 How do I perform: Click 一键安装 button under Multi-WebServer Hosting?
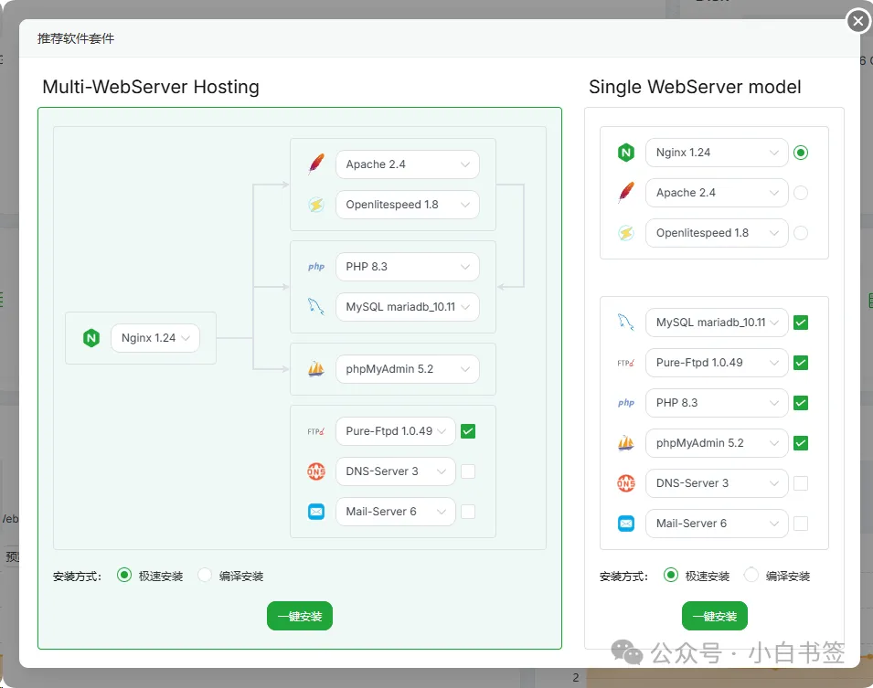(x=300, y=616)
